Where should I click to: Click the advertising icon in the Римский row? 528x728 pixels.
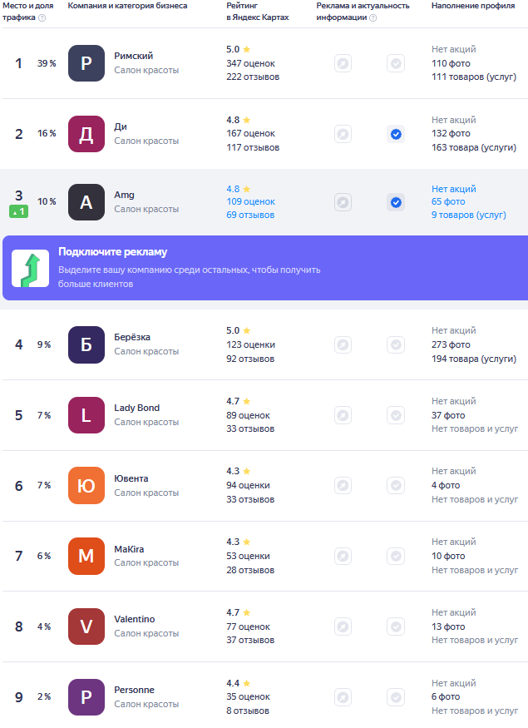tap(342, 63)
